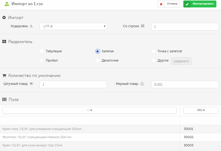Open the unassigned '--' column field dropdown
The height and width of the screenshot is (151, 221).
89,110
